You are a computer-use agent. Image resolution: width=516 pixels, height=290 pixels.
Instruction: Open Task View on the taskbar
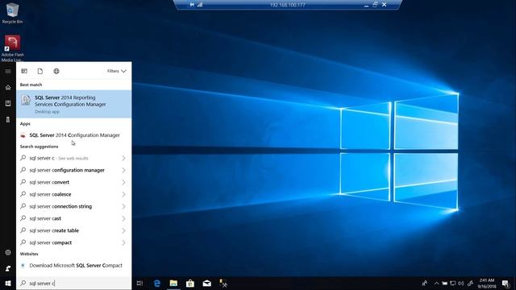click(139, 283)
